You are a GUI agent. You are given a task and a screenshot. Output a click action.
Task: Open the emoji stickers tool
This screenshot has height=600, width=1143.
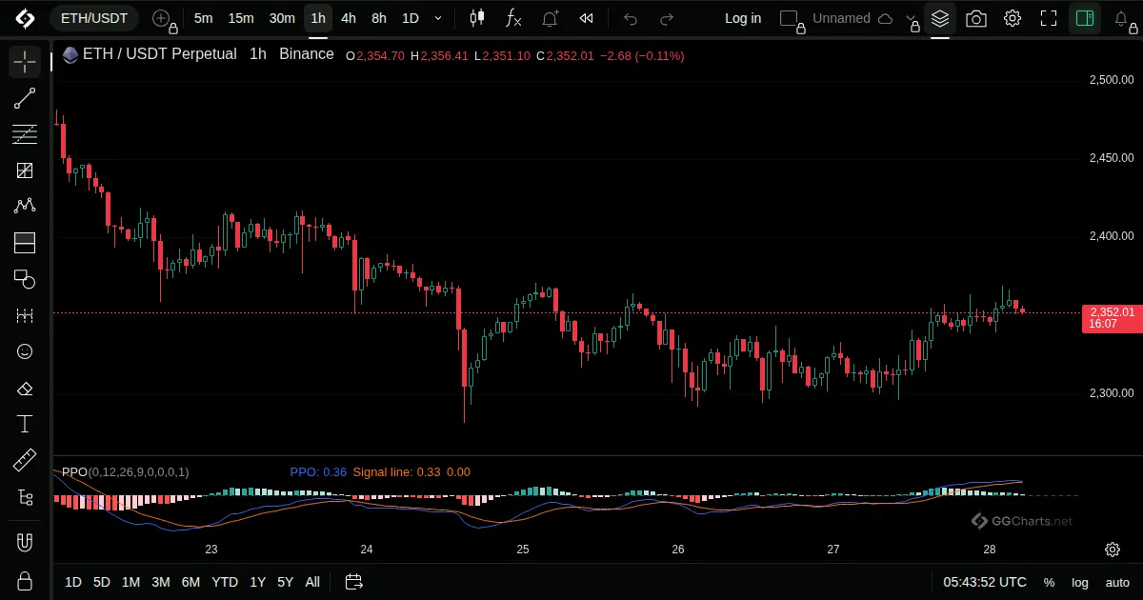pyautogui.click(x=25, y=351)
